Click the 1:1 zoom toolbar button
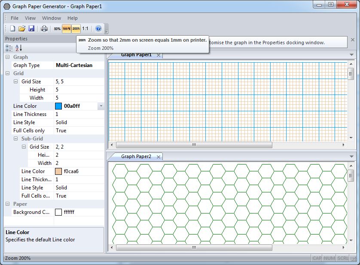Viewport: 360px width, 265px height. pos(85,29)
